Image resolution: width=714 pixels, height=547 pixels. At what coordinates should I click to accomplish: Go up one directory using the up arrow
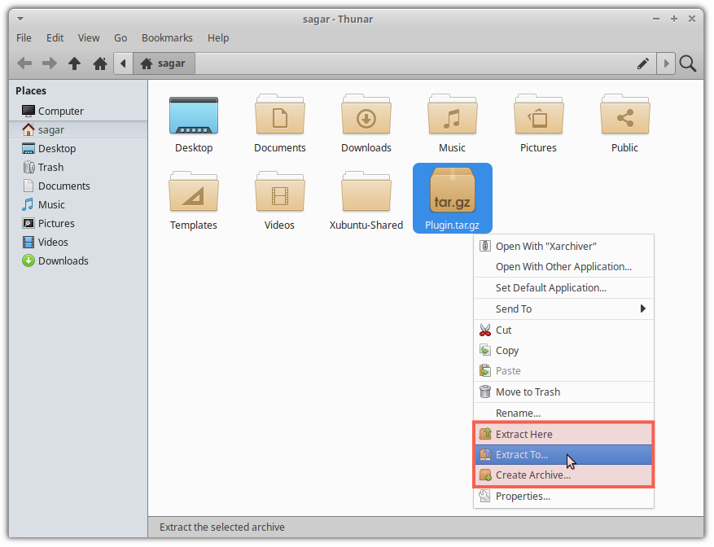pos(74,63)
